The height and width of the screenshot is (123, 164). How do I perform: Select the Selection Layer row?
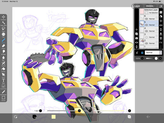[149, 11]
